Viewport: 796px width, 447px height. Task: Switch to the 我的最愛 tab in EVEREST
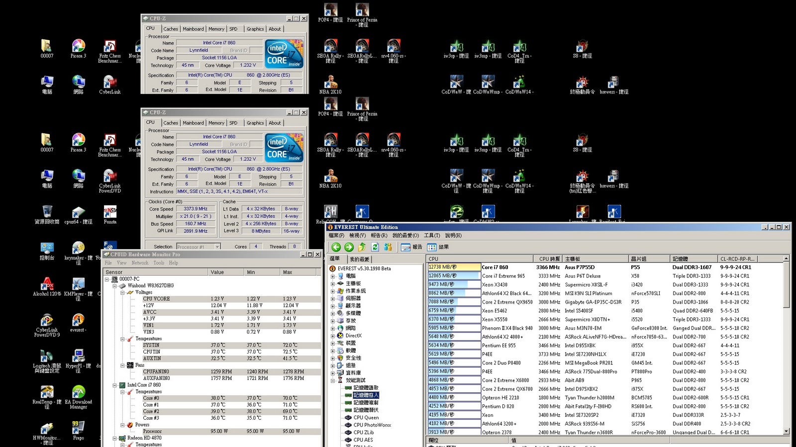tap(360, 259)
